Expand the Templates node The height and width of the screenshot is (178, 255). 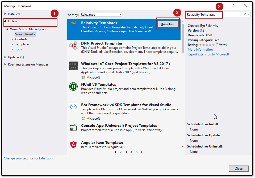(12, 44)
